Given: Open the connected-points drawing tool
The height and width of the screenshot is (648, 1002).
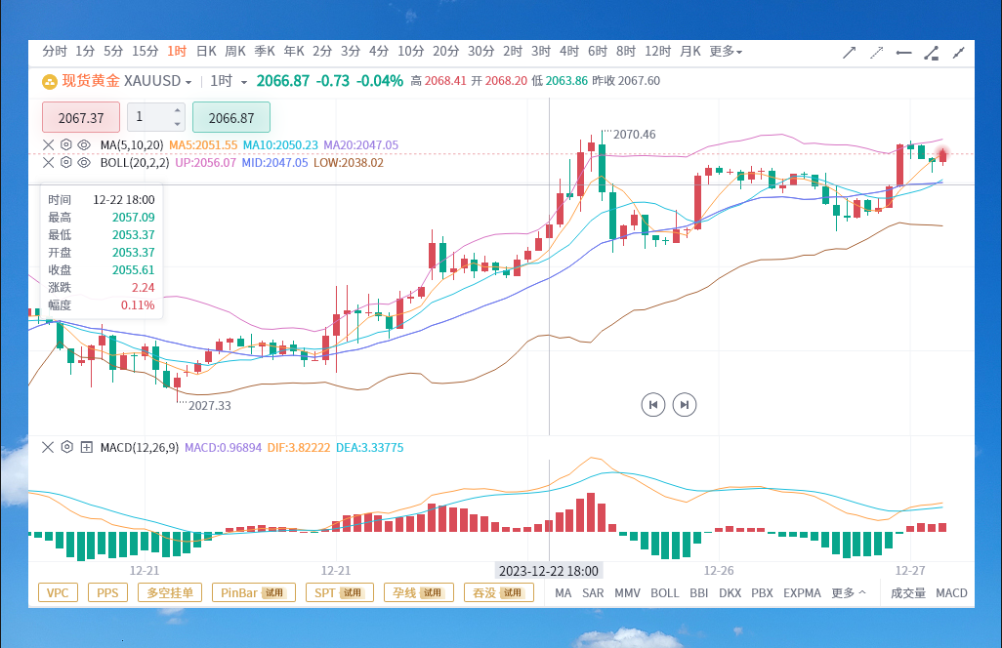Looking at the screenshot, I should [931, 53].
